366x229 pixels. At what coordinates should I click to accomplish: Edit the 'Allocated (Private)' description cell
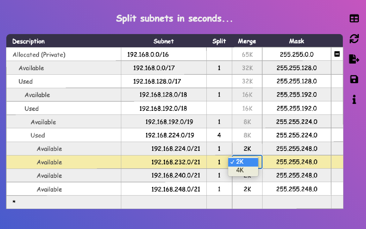point(64,54)
